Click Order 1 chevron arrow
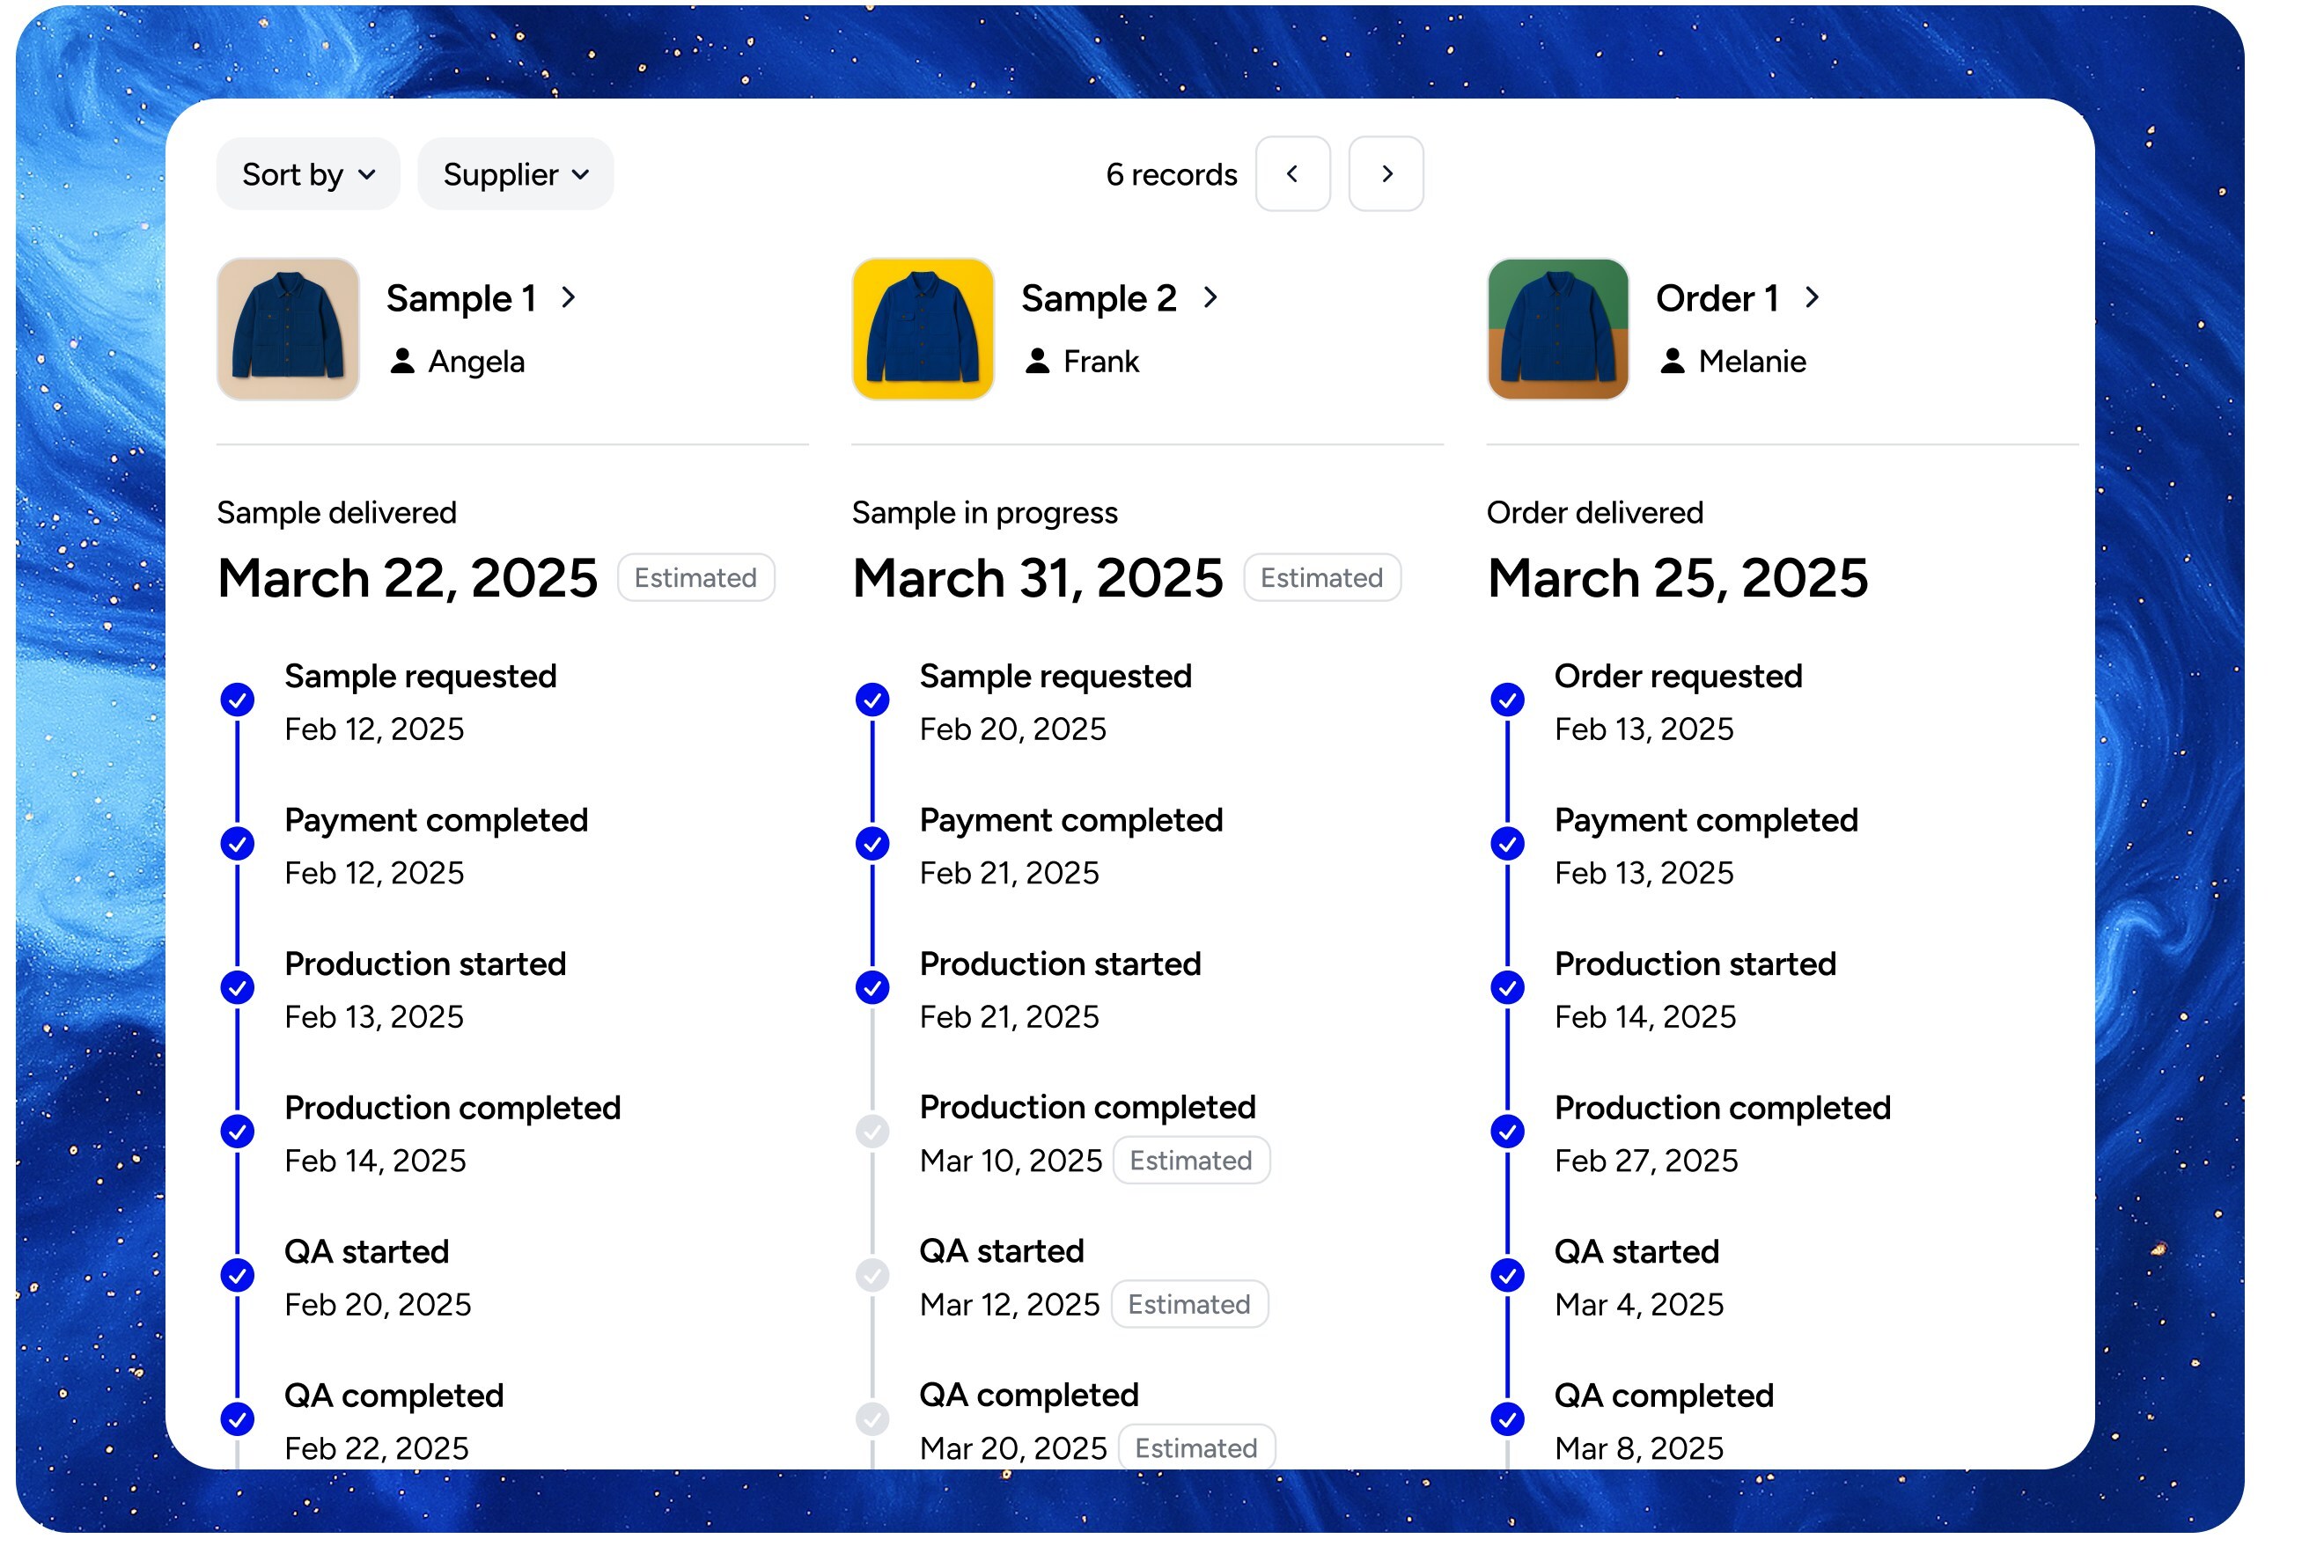Image resolution: width=2324 pixels, height=1568 pixels. [x=1812, y=297]
